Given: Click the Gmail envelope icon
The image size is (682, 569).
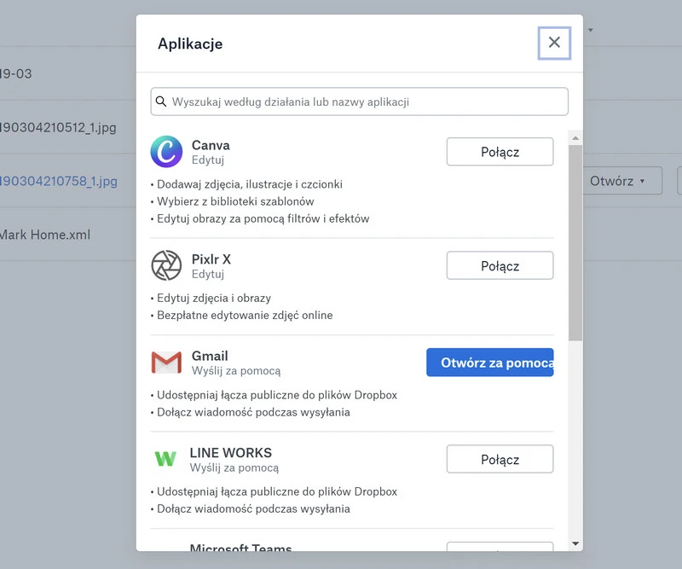Looking at the screenshot, I should [166, 363].
